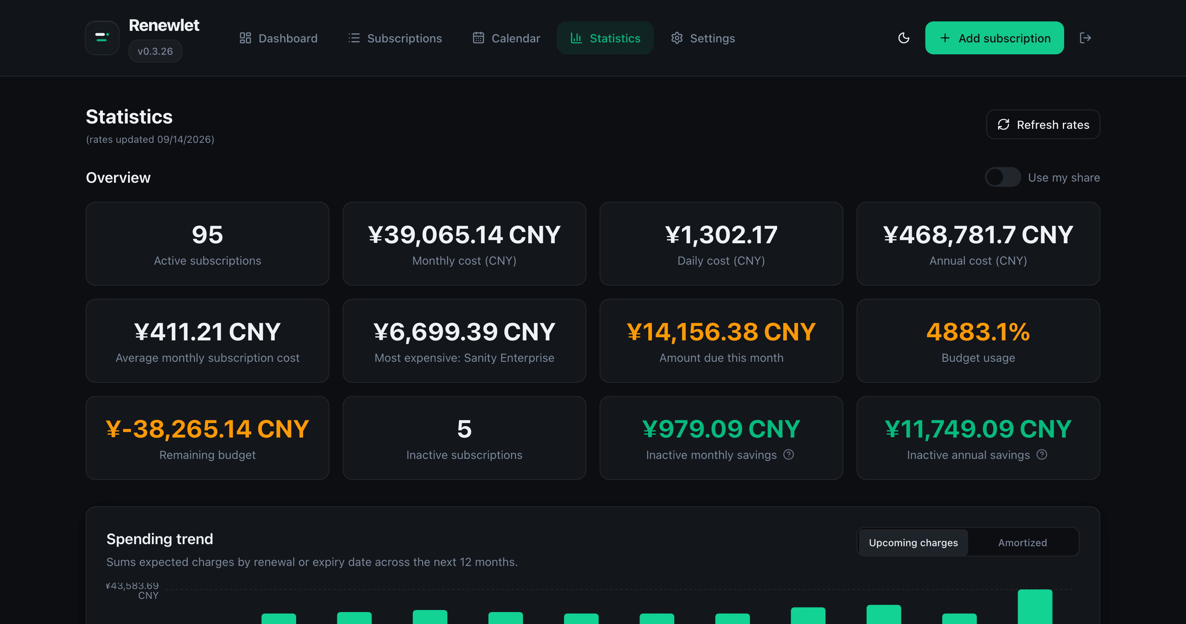The image size is (1186, 624).
Task: Click Add subscription button
Action: tap(994, 38)
